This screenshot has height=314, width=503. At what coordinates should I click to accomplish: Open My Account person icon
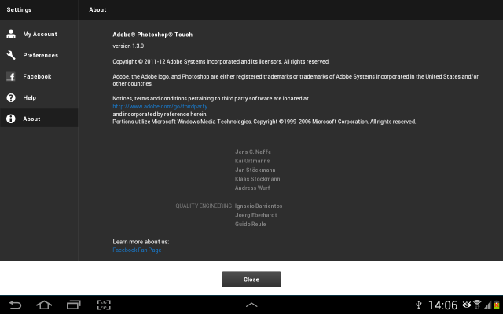(x=11, y=34)
